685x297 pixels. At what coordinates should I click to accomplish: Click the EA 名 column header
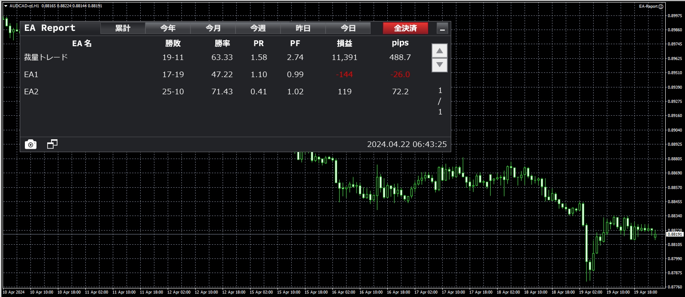tap(82, 43)
